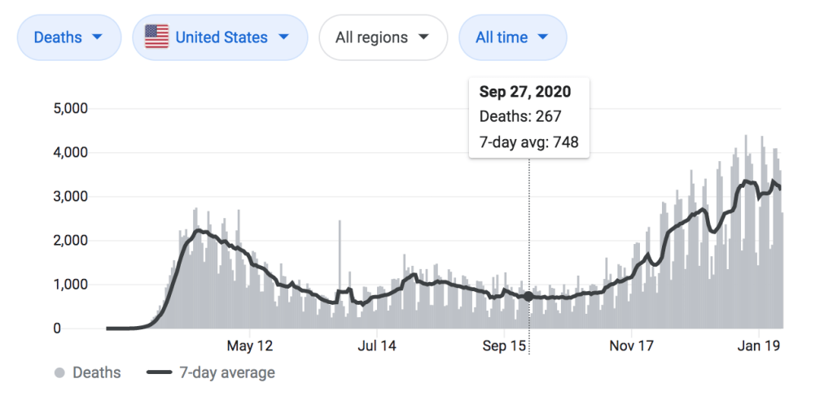Click the May 12 axis label
The image size is (833, 396).
click(250, 346)
